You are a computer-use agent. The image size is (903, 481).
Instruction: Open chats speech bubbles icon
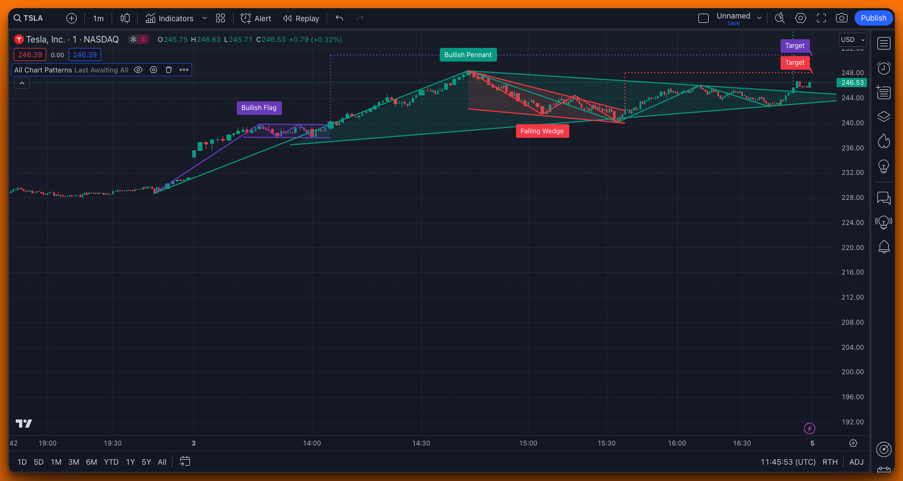884,198
